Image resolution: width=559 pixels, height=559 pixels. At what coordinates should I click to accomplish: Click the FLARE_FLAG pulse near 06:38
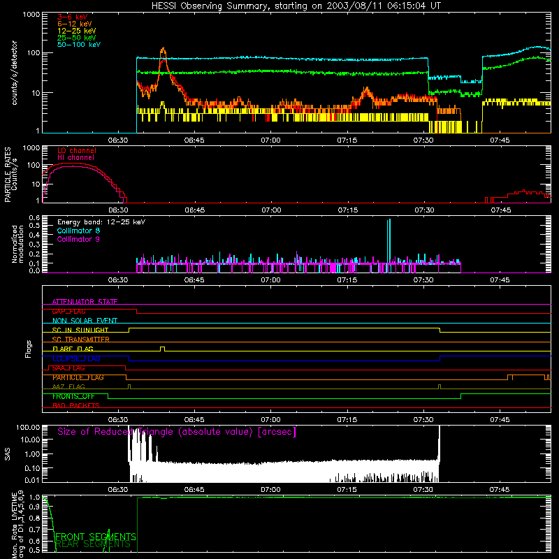[x=163, y=349]
